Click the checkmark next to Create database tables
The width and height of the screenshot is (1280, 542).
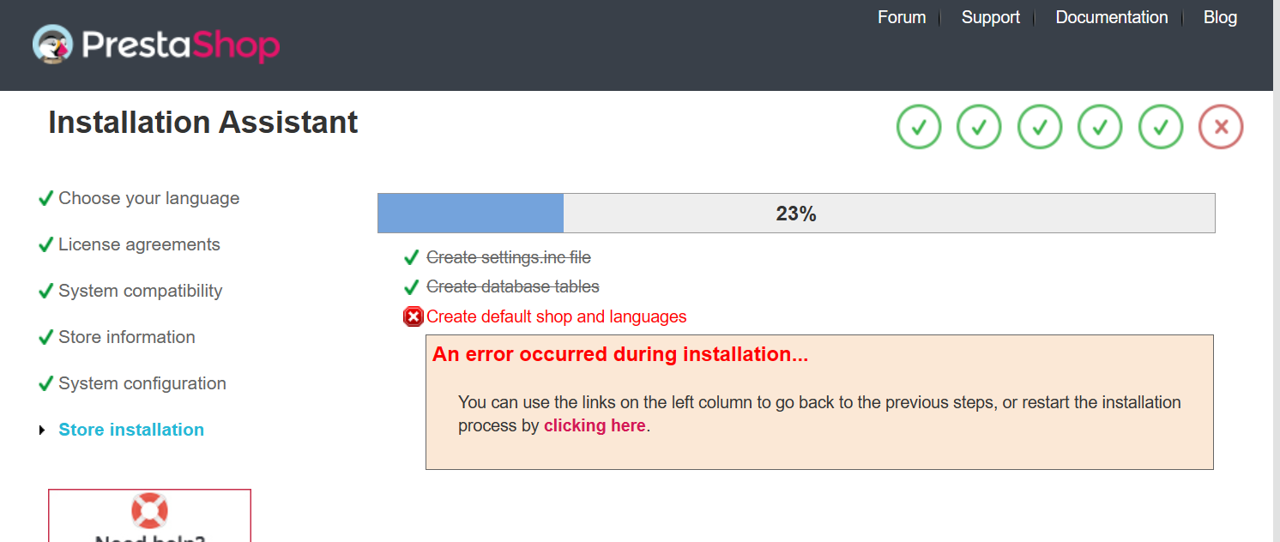(412, 287)
